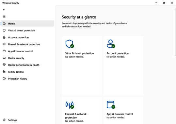
Task: Open Settings via the gear icon
Action: 4,120
